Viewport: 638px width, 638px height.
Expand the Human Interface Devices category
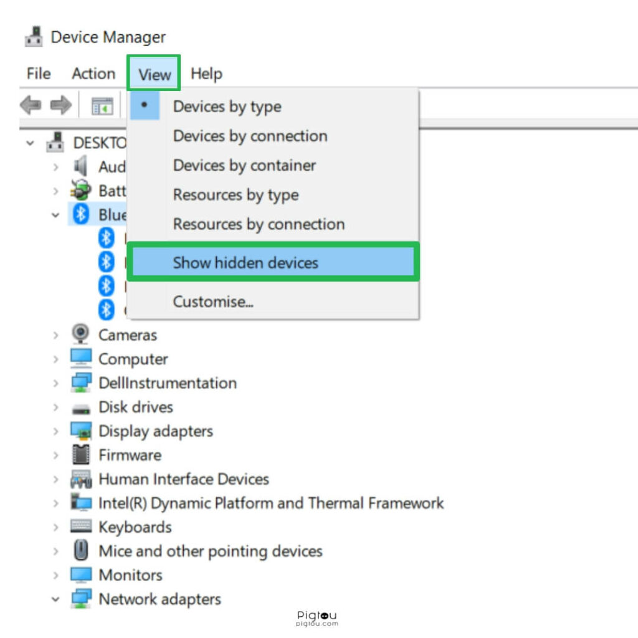pyautogui.click(x=55, y=479)
